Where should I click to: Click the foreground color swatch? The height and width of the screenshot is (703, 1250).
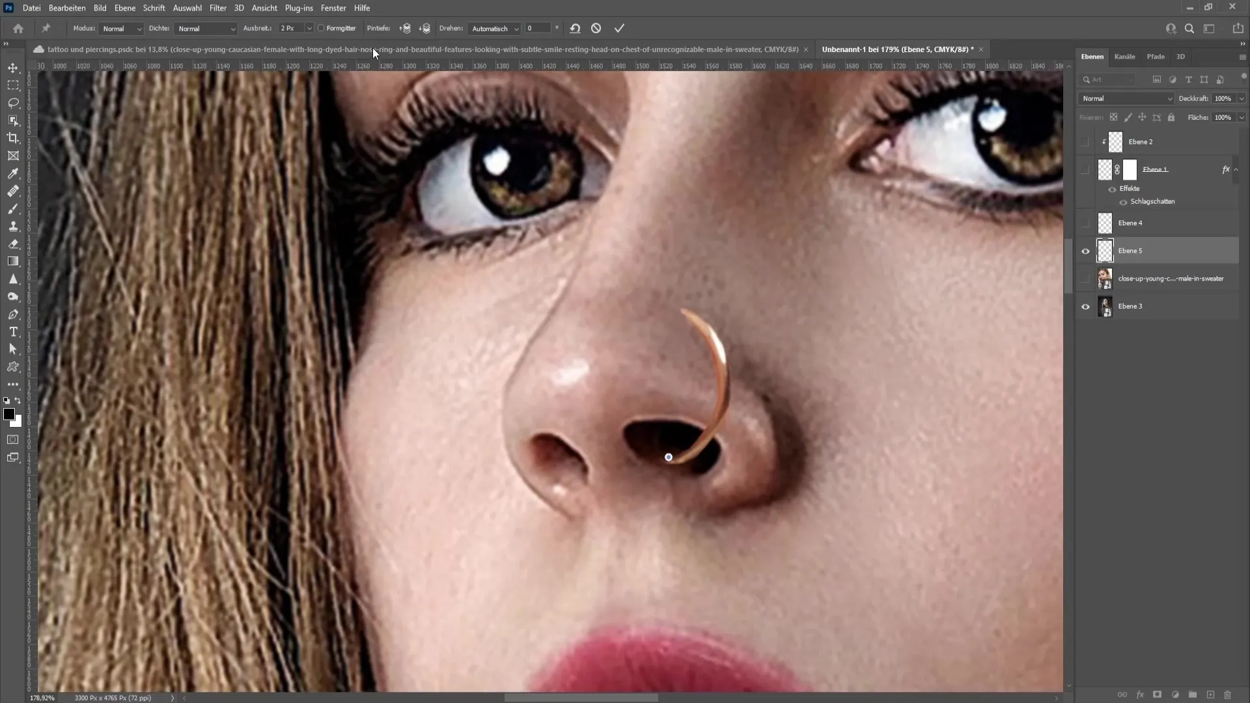[x=10, y=415]
